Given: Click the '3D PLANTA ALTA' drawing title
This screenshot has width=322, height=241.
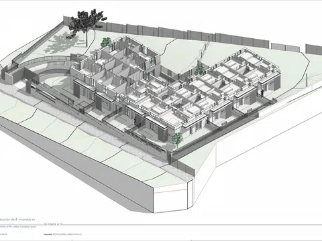Looking at the screenshot, I should coord(53,224).
